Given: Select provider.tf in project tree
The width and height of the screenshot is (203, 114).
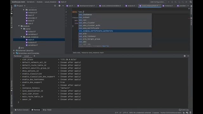Looking at the screenshot, I should tap(32, 18).
